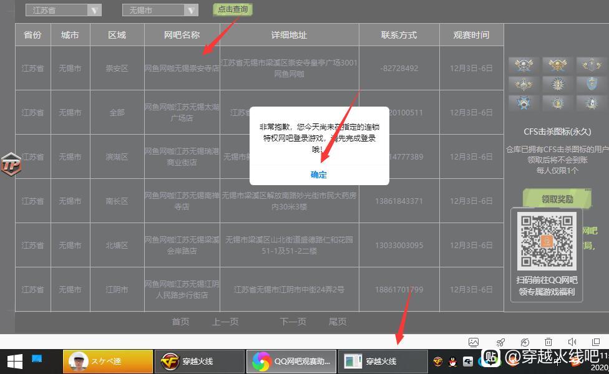Click the 点击查询 search button
The width and height of the screenshot is (609, 374).
point(233,9)
